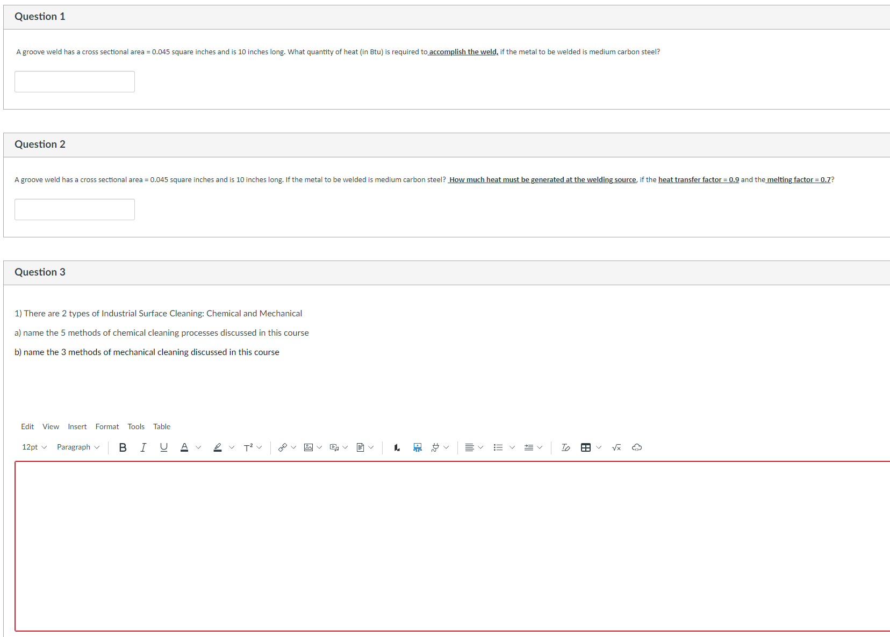Open the Table menu of the editor
The image size is (890, 637).
162,426
